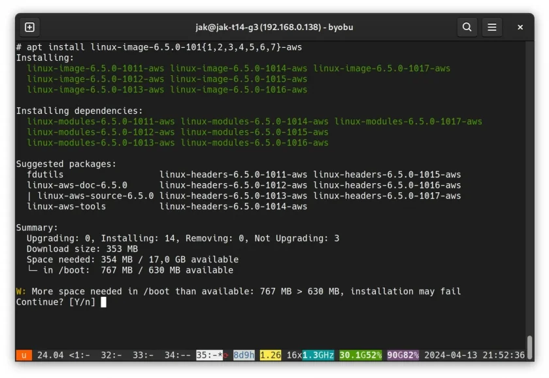Switch to byobu window 34
Viewport: 549px width, 378px height.
tap(177, 355)
